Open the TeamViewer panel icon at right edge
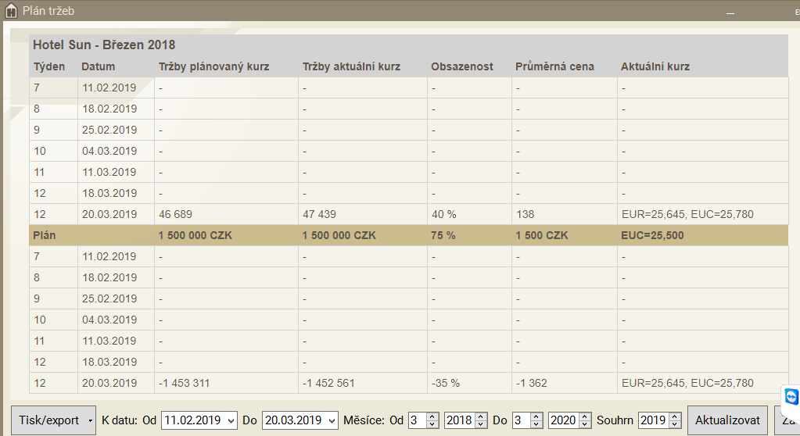The width and height of the screenshot is (800, 436). point(791,397)
